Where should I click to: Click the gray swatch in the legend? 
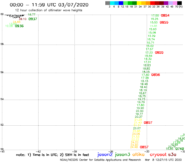108,3
